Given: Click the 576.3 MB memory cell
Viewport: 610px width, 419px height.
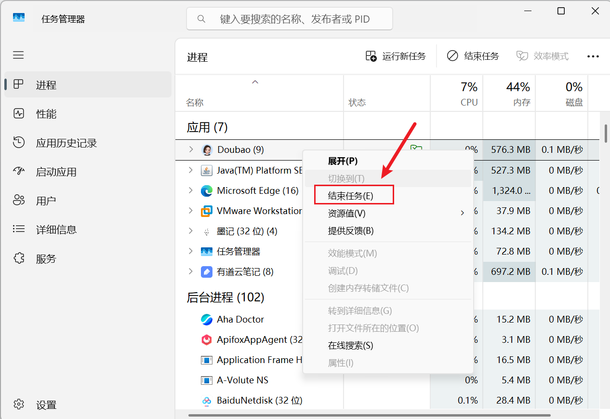Looking at the screenshot, I should point(509,150).
